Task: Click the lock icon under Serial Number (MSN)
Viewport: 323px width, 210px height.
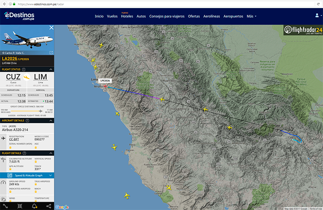Action: click(10, 147)
